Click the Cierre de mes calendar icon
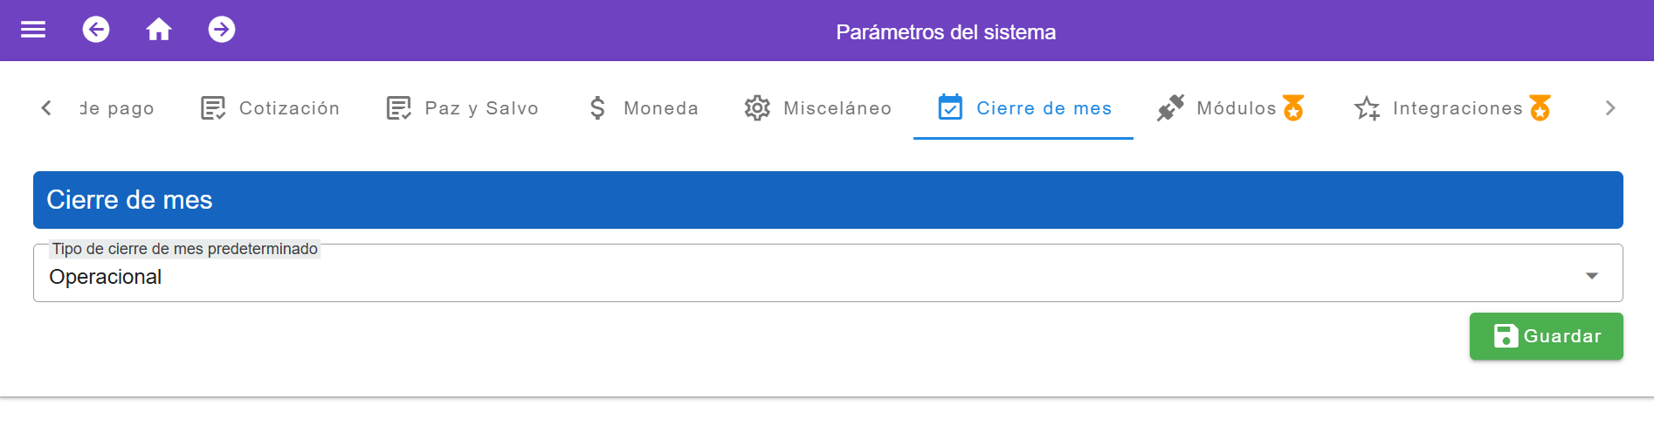The height and width of the screenshot is (448, 1654). pyautogui.click(x=950, y=107)
